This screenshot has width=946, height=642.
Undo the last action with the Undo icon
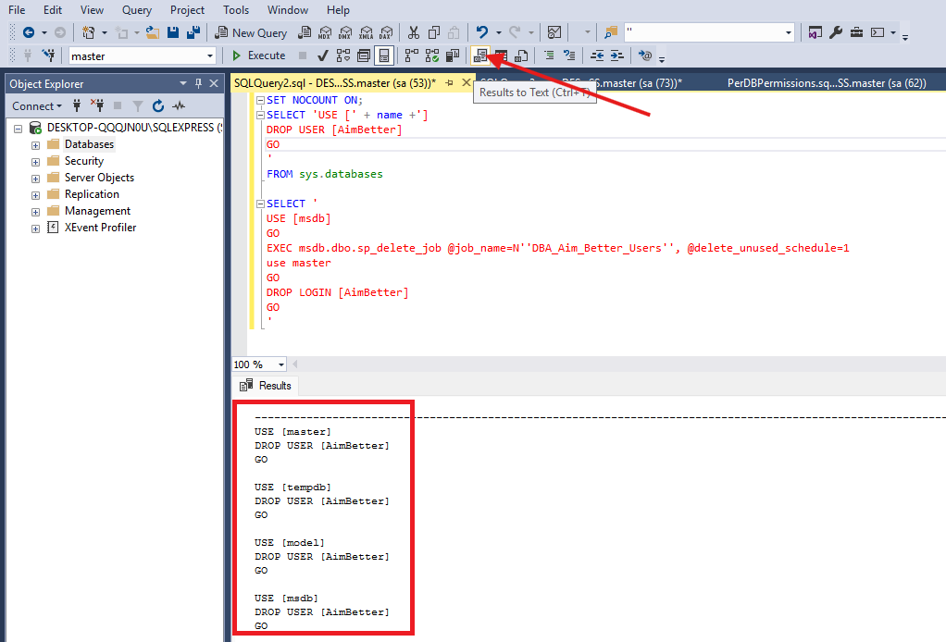[481, 32]
